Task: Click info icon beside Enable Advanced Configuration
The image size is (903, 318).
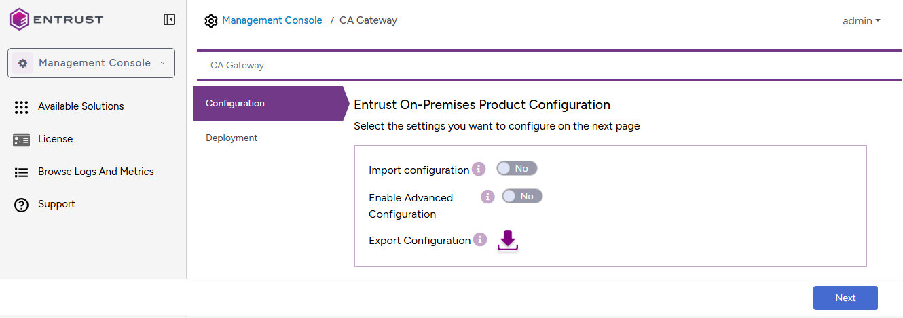Action: tap(487, 197)
